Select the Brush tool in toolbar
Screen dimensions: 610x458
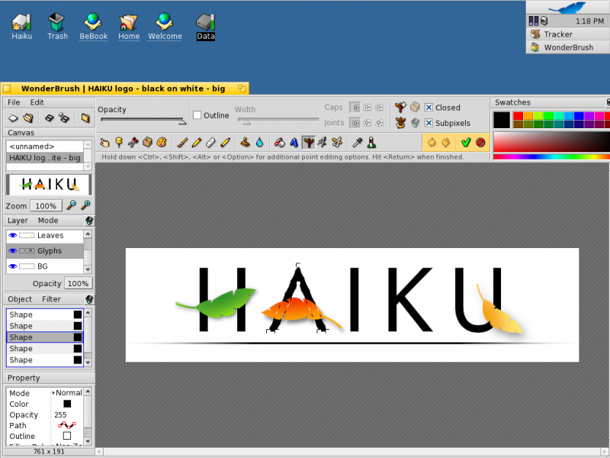[181, 143]
